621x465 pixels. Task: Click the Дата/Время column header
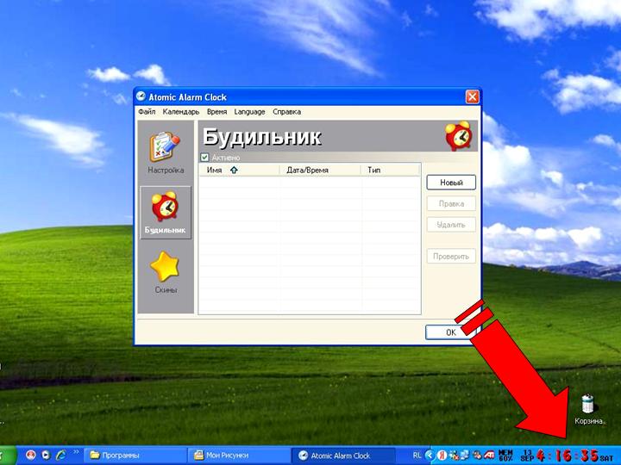(320, 170)
